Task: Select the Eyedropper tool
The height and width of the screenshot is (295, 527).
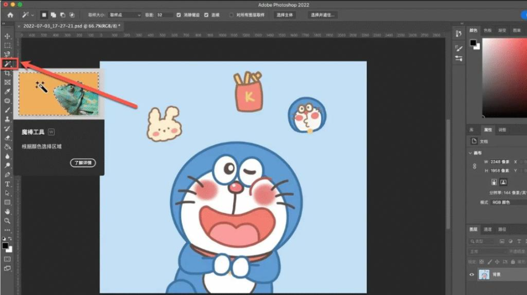Action: coord(7,92)
